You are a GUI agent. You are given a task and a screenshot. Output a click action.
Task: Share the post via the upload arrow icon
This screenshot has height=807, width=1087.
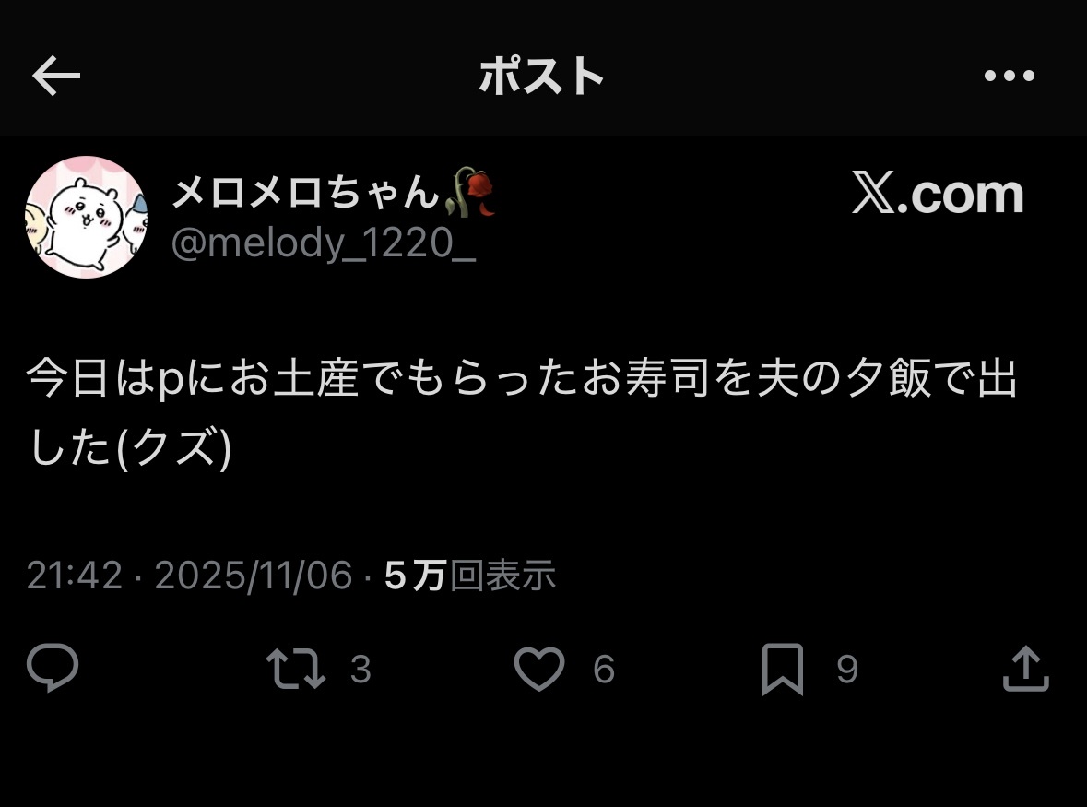point(1026,669)
